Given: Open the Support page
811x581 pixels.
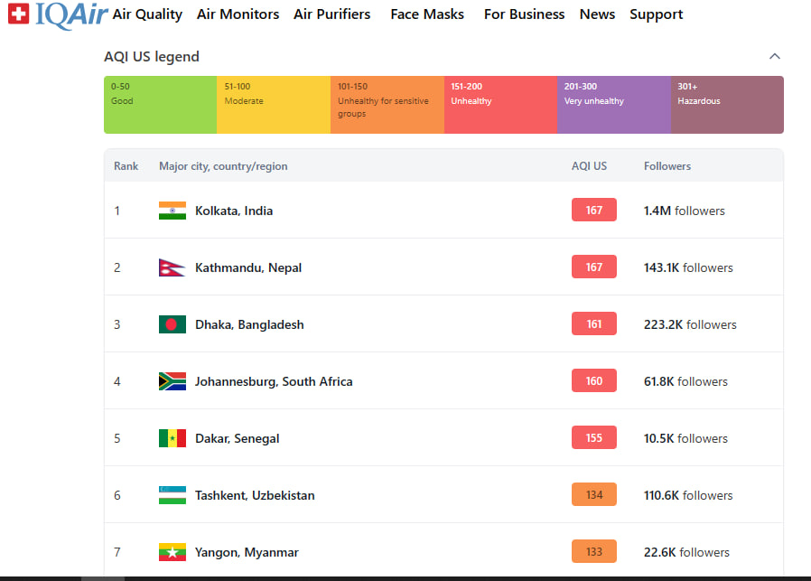Looking at the screenshot, I should pos(657,14).
